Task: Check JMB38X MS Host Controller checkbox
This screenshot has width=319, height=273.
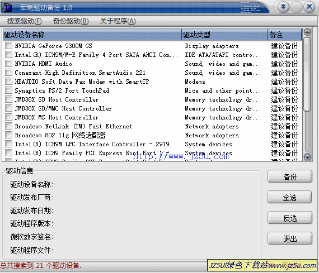Action: [8, 117]
